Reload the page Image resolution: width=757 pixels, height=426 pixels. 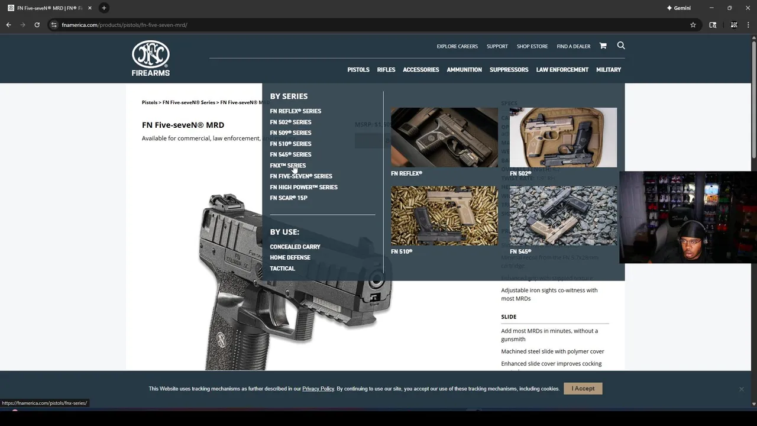click(37, 25)
